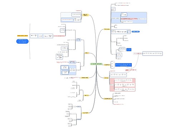This screenshot has height=129, width=179.
Task: Click the small solid blue square node on the right
Action: point(129,49)
